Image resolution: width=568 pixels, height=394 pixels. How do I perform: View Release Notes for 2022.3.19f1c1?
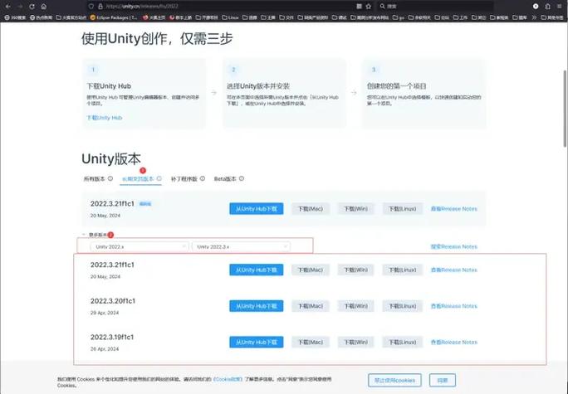click(454, 343)
